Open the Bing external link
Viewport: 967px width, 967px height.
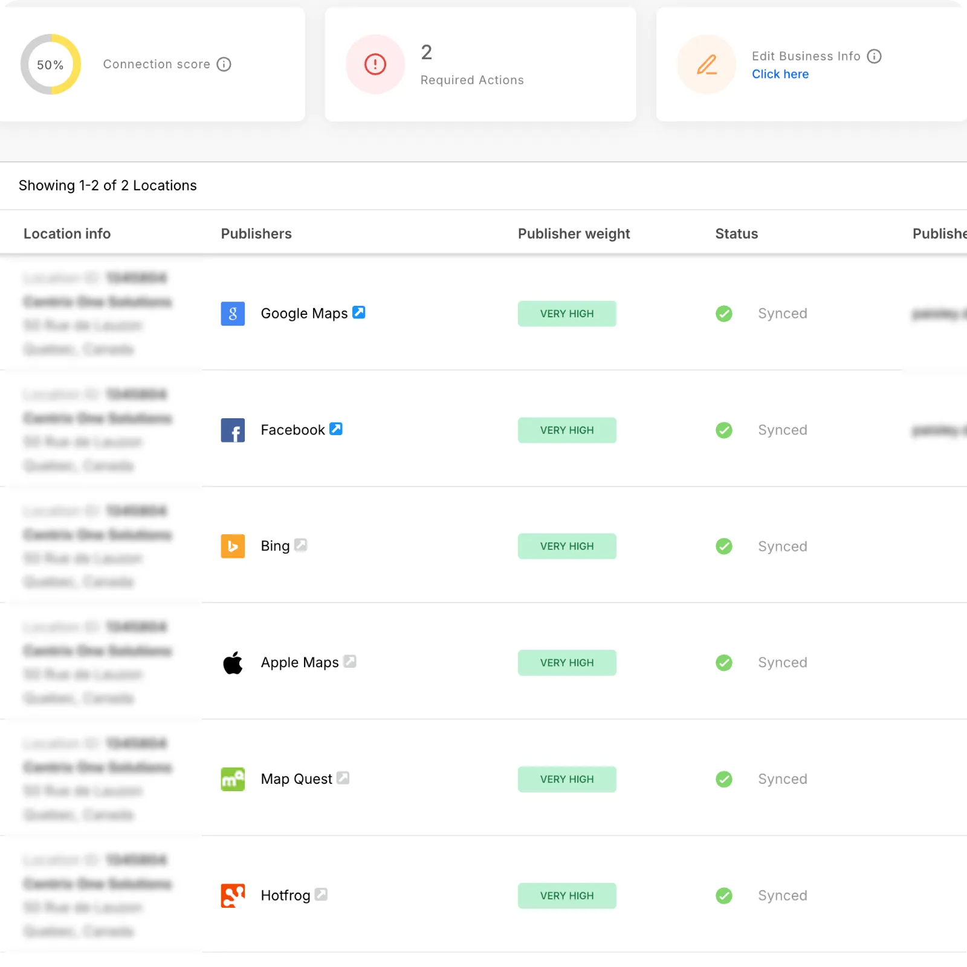tap(301, 545)
